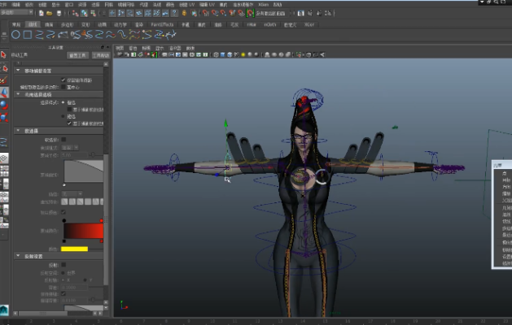The height and width of the screenshot is (325, 512).
Task: Select the NURBS circle shelf icon
Action: [x=15, y=35]
